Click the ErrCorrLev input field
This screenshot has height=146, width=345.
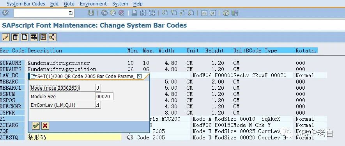(x=98, y=105)
